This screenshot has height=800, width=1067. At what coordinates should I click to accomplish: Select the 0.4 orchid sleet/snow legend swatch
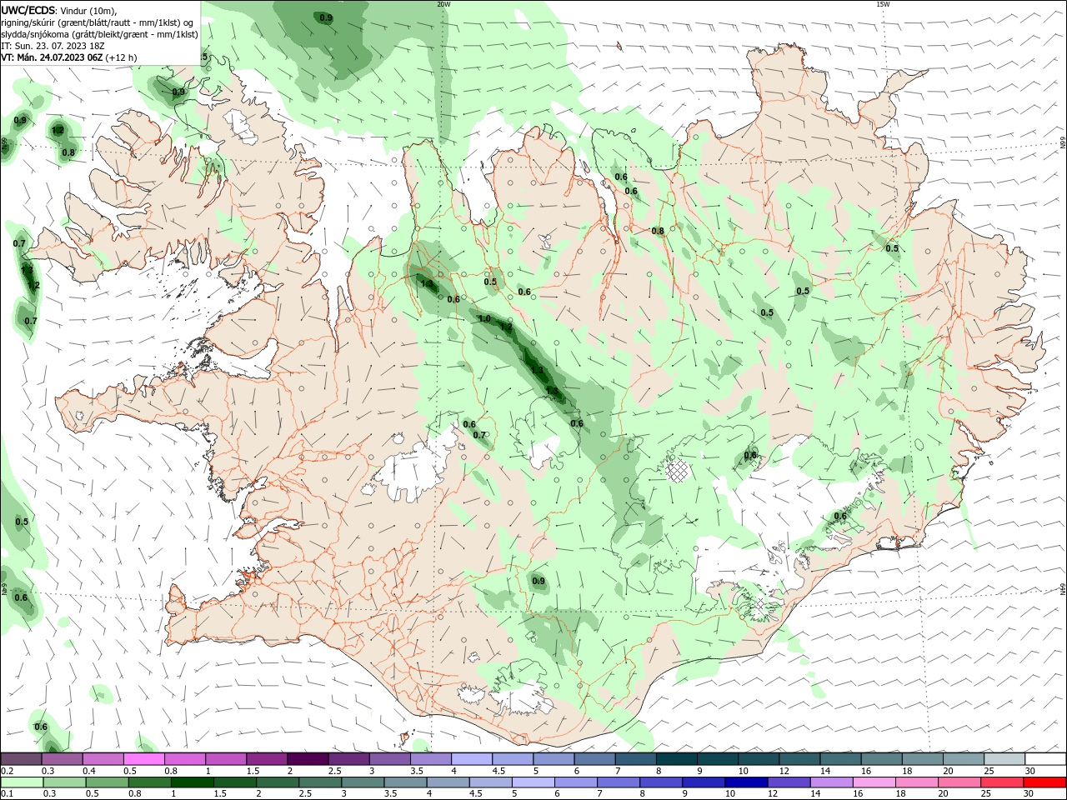click(103, 759)
